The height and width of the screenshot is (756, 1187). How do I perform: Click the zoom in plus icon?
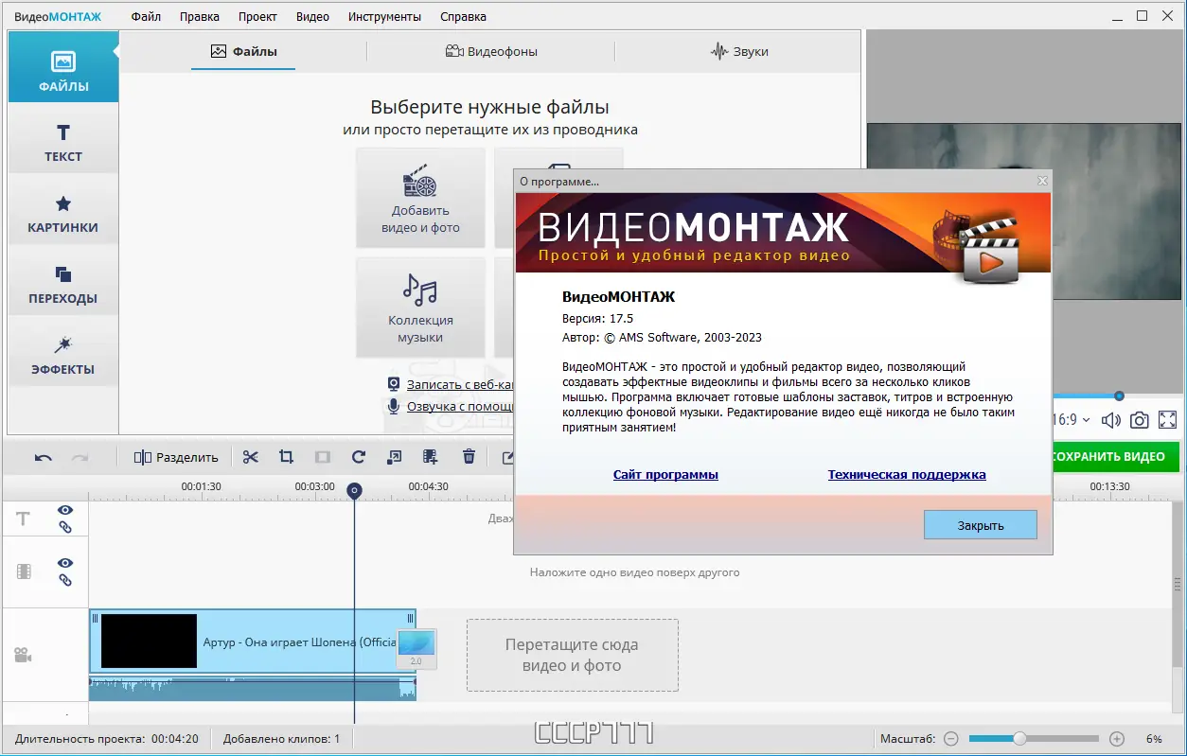pyautogui.click(x=1117, y=738)
